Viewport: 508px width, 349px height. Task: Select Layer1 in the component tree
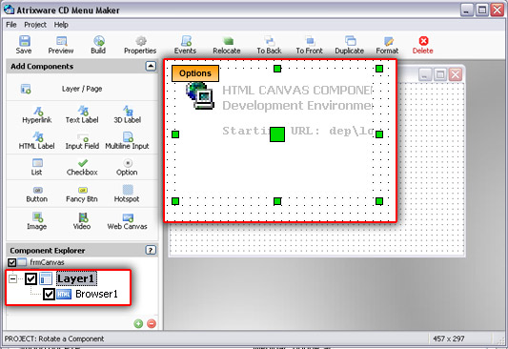(x=76, y=278)
